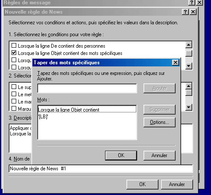Click the rule name field 'Nouvelle règle de News #1'

click(101, 169)
